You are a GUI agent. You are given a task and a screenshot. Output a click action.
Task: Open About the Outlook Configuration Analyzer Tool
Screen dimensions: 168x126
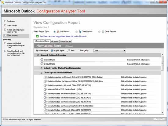click(x=16, y=45)
